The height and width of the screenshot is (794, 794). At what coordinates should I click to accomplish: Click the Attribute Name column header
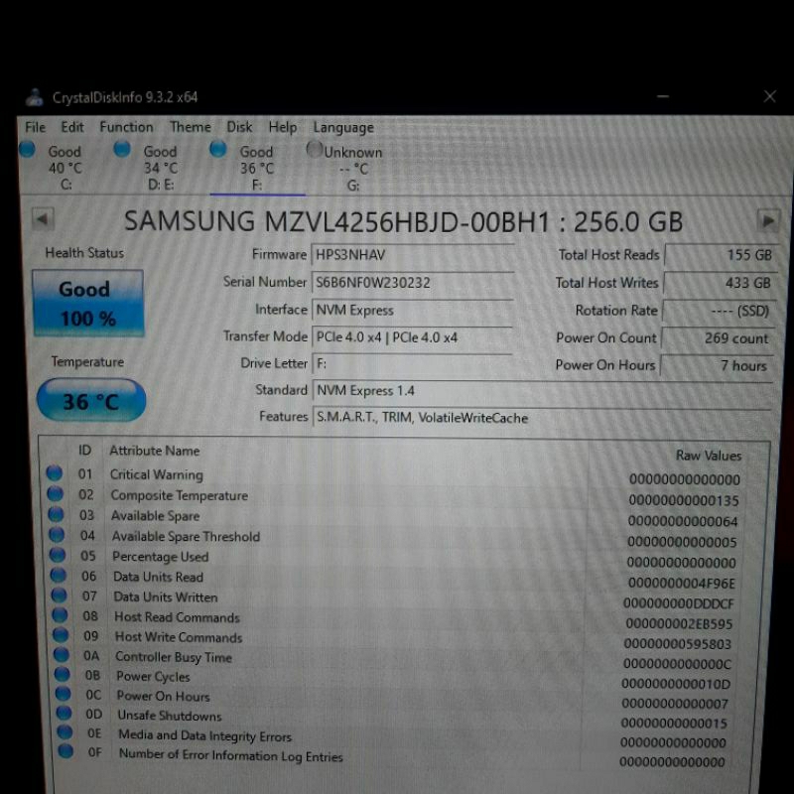pyautogui.click(x=155, y=451)
